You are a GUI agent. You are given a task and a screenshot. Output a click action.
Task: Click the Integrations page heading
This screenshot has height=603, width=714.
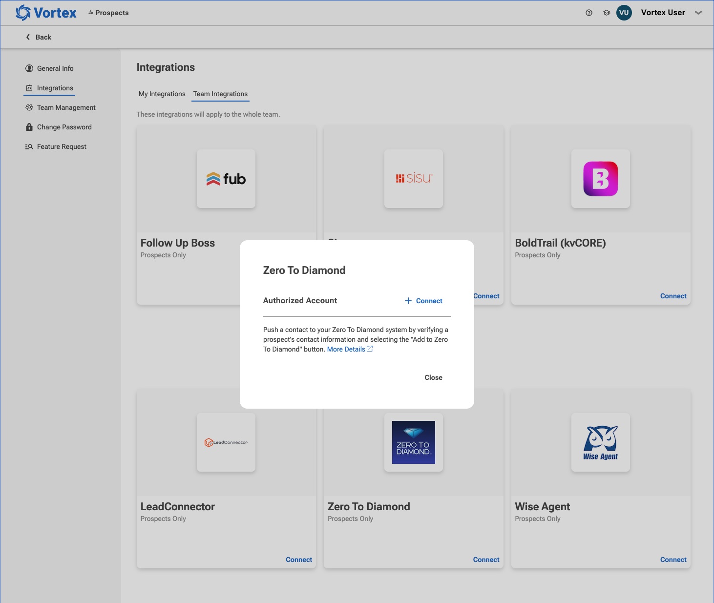click(166, 67)
